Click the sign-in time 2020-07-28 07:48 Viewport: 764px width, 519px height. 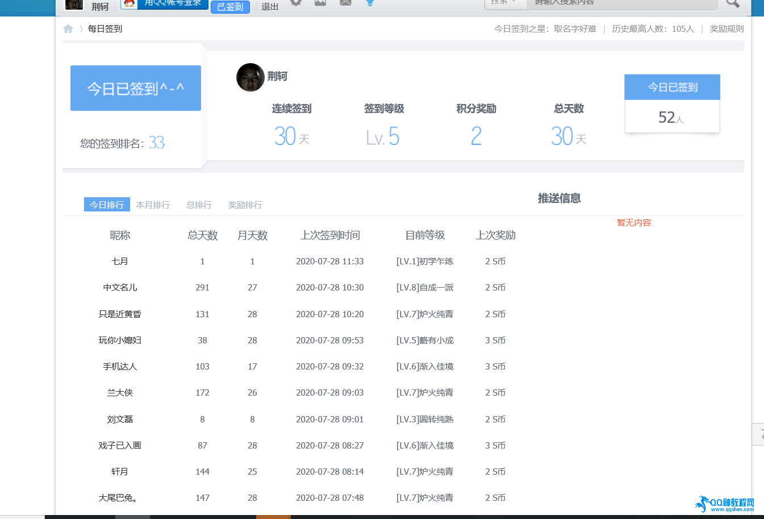pyautogui.click(x=330, y=498)
